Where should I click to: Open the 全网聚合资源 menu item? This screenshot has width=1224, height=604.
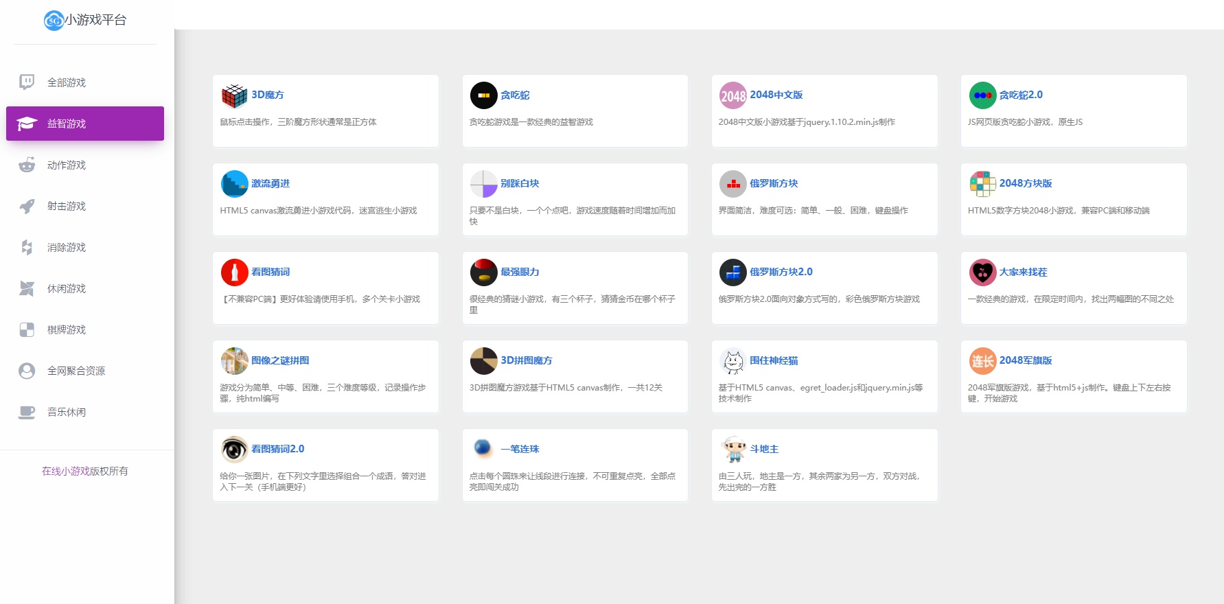pos(85,371)
